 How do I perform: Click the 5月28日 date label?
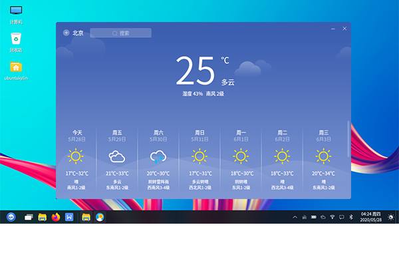pos(76,139)
